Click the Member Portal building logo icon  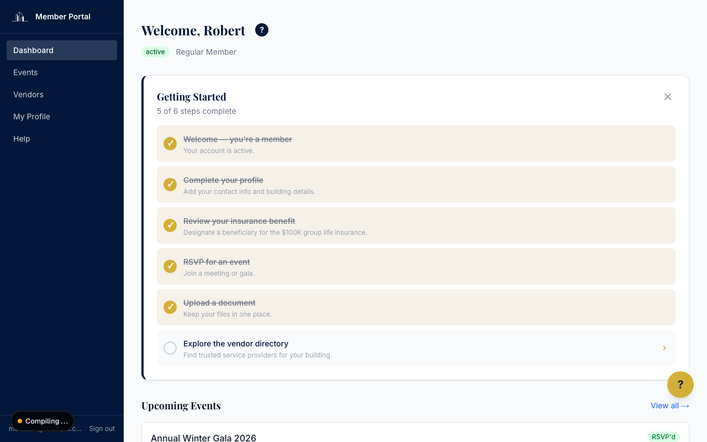click(x=20, y=17)
